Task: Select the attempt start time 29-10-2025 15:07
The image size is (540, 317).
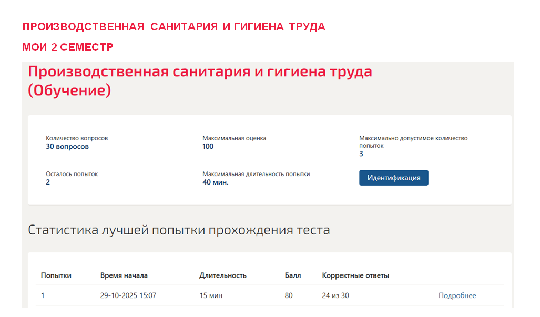Action: (128, 295)
